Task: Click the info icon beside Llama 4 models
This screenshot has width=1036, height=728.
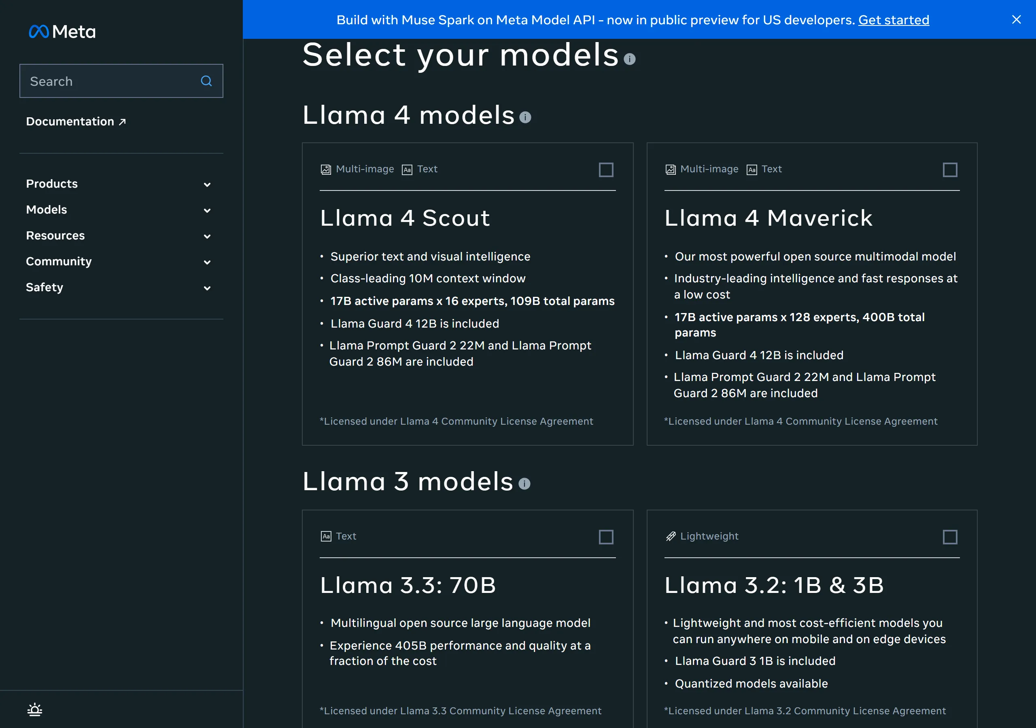Action: tap(525, 117)
